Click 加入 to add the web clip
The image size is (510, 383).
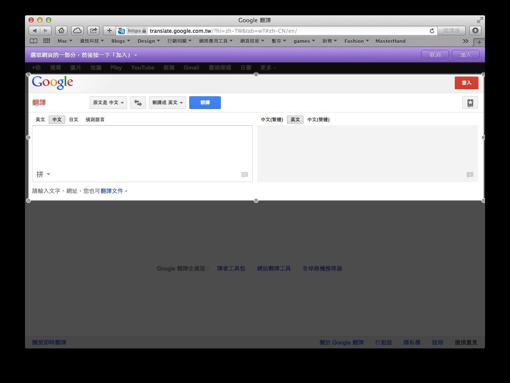465,55
